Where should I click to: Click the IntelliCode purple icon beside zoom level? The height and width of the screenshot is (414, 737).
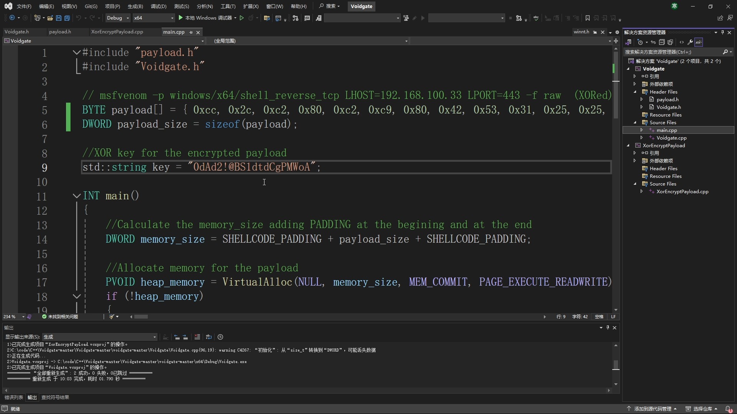coord(30,317)
